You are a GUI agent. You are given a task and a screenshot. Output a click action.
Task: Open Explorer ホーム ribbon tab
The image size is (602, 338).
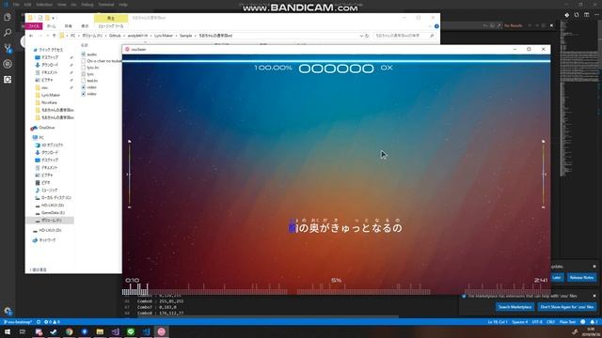click(x=51, y=26)
